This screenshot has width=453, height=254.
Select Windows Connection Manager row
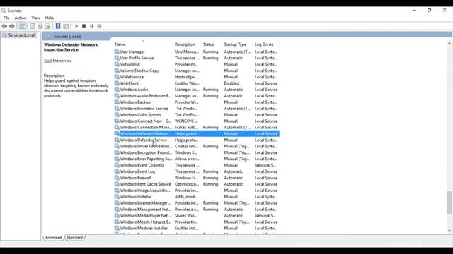coord(197,127)
